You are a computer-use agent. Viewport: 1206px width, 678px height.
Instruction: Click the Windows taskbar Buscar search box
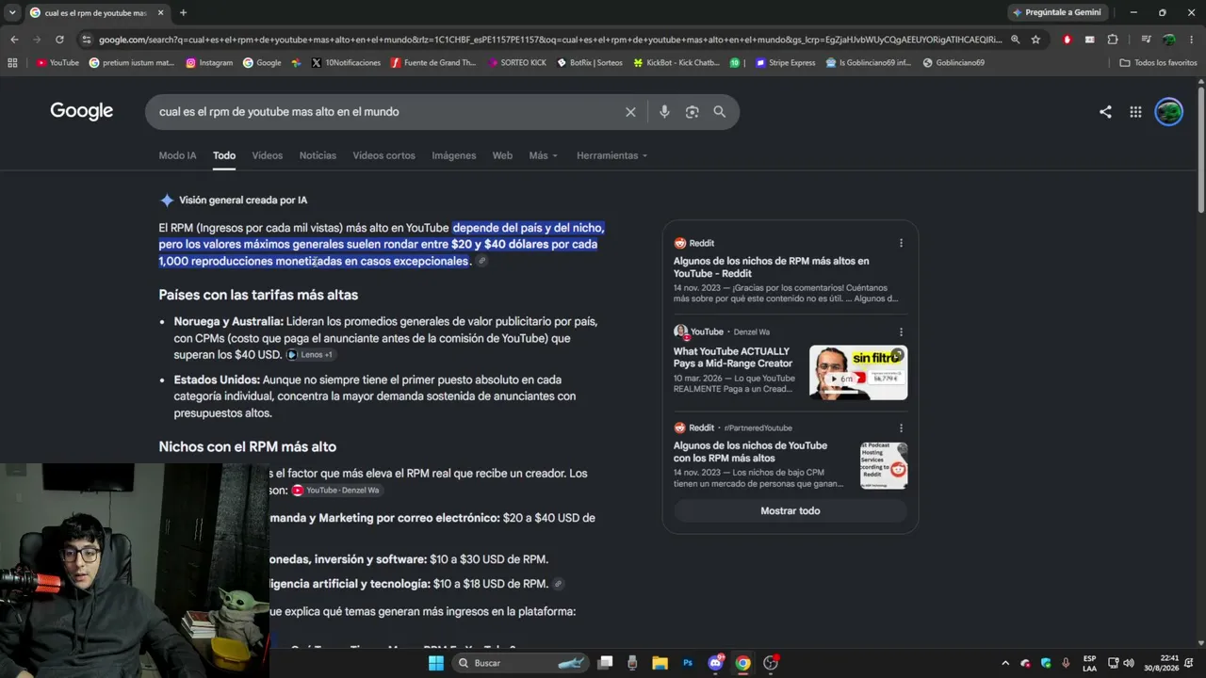point(521,663)
